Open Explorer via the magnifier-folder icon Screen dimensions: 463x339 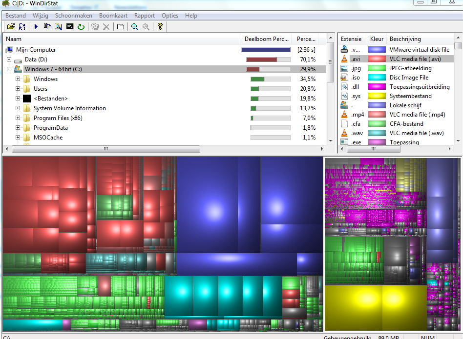[58, 26]
